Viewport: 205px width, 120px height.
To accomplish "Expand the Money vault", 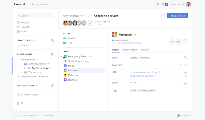I will click(x=18, y=45).
